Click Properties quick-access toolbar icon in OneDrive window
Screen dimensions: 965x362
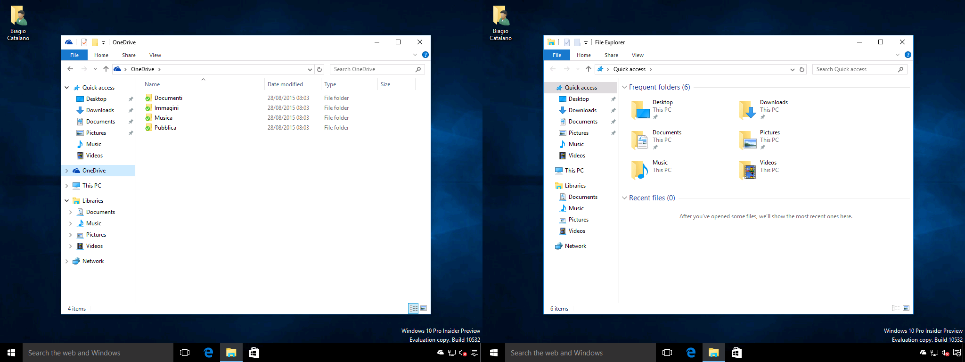pos(84,42)
